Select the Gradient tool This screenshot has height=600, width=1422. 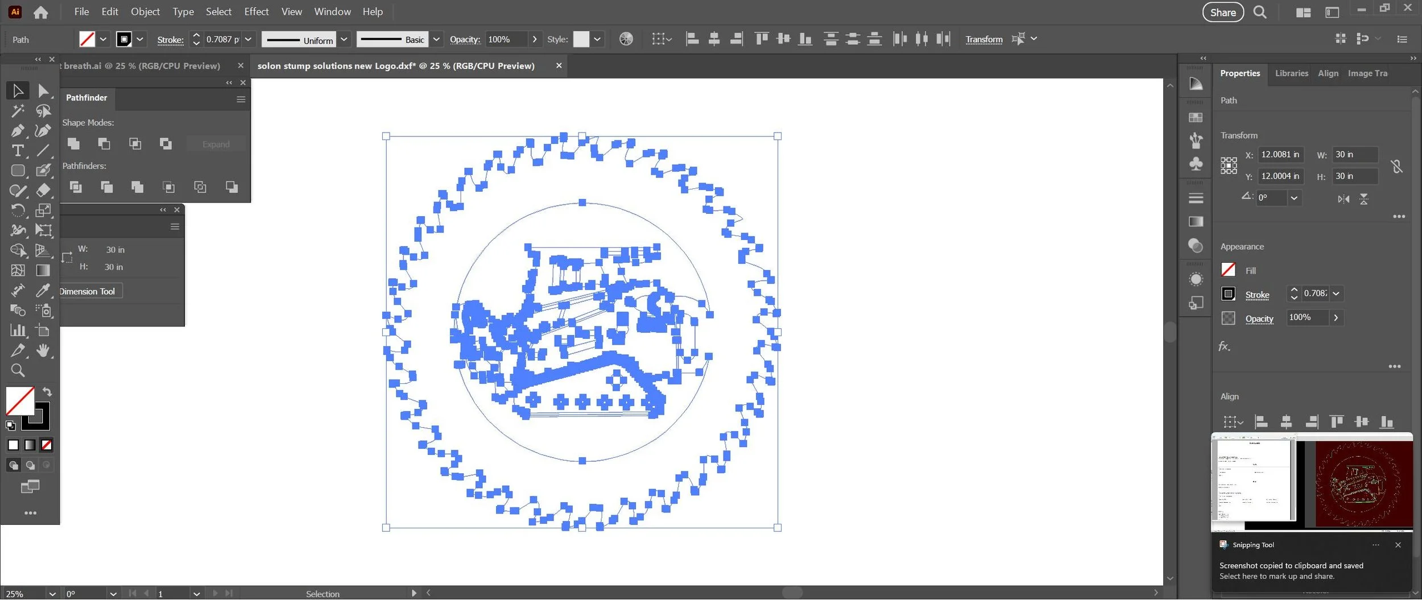click(x=43, y=271)
